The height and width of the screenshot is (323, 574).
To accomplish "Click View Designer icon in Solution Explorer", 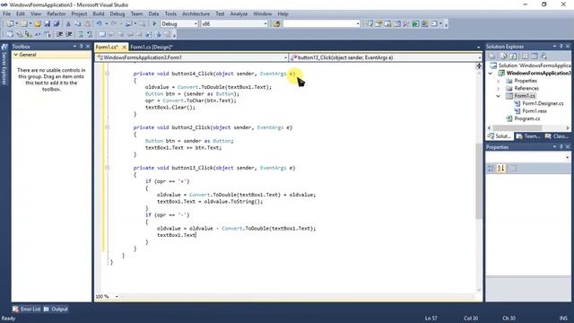I will (x=535, y=56).
